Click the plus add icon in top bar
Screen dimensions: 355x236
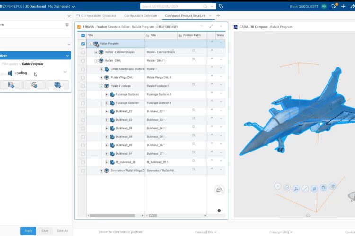coord(343,6)
